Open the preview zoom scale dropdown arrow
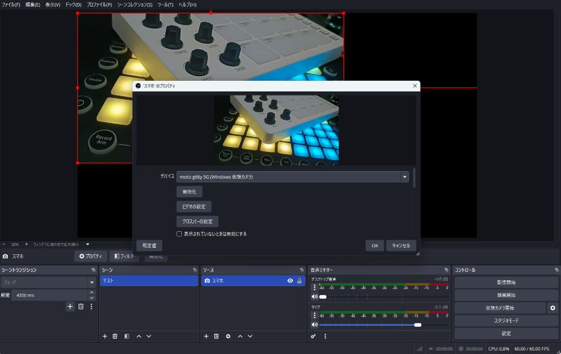This screenshot has height=354, width=561. pyautogui.click(x=87, y=244)
